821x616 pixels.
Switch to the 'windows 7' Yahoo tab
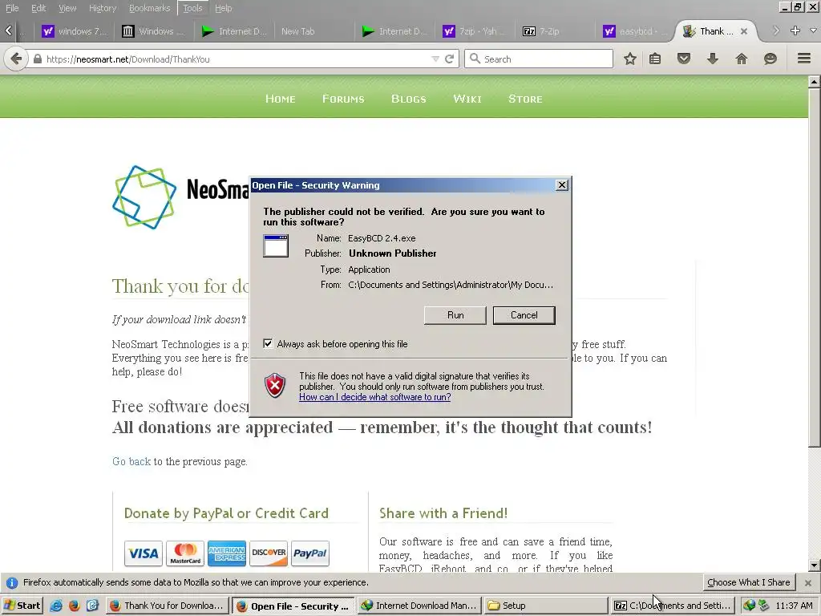[x=75, y=31]
